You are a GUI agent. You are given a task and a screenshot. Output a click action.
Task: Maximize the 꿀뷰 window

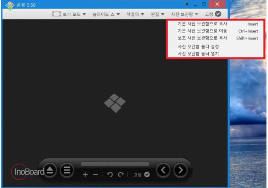coord(204,4)
